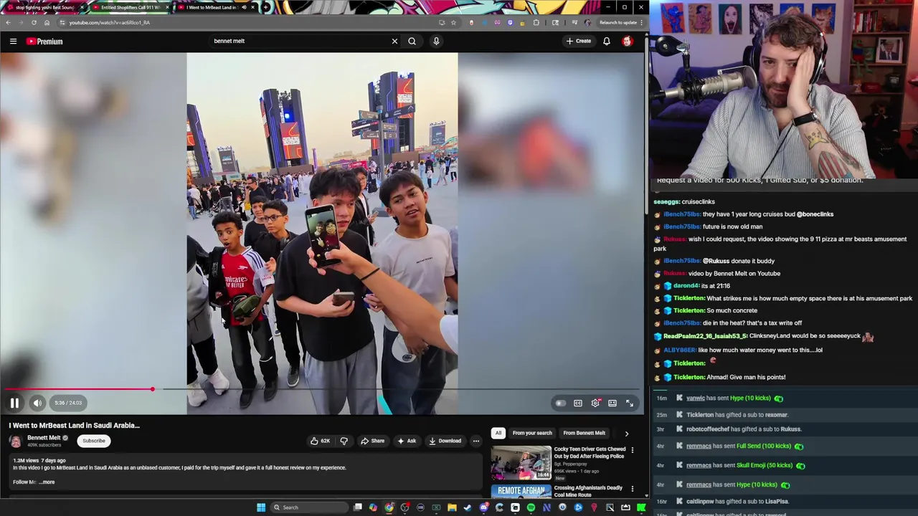Click chat user 'Ticklerton' in latest message

tap(689, 377)
